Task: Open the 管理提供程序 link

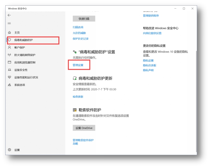Action: pyautogui.click(x=151, y=16)
